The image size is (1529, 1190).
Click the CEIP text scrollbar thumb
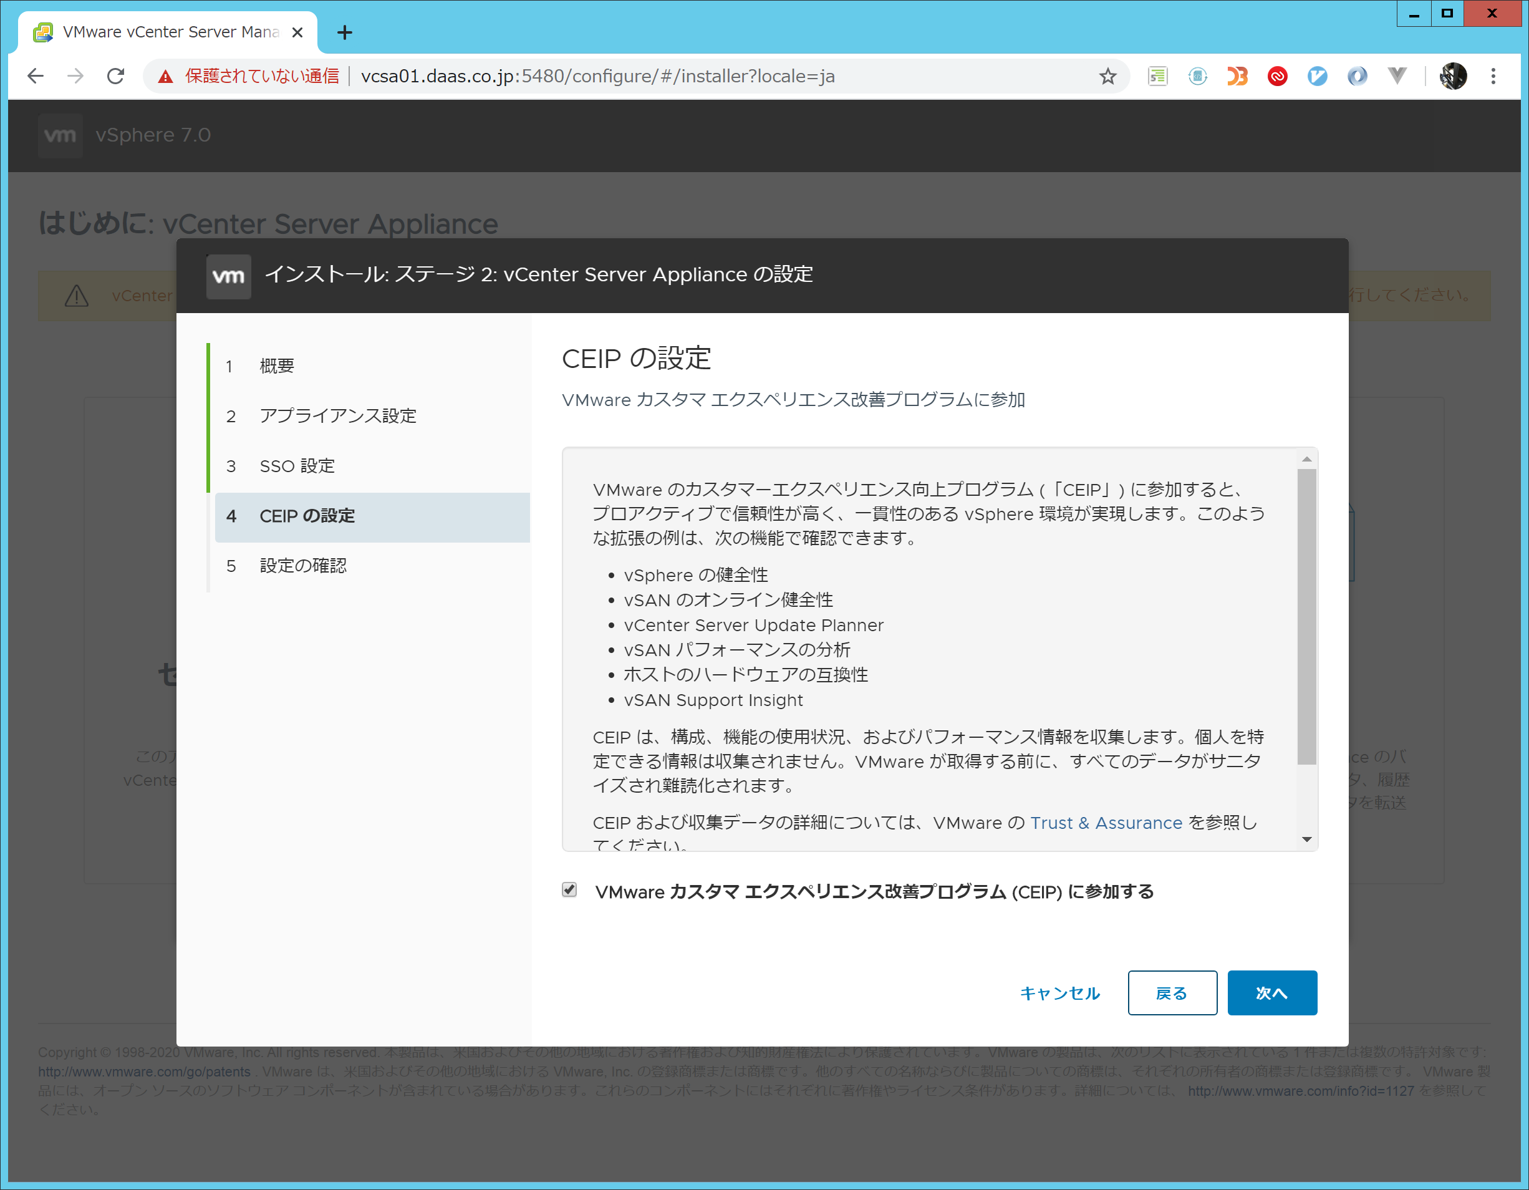[1306, 616]
